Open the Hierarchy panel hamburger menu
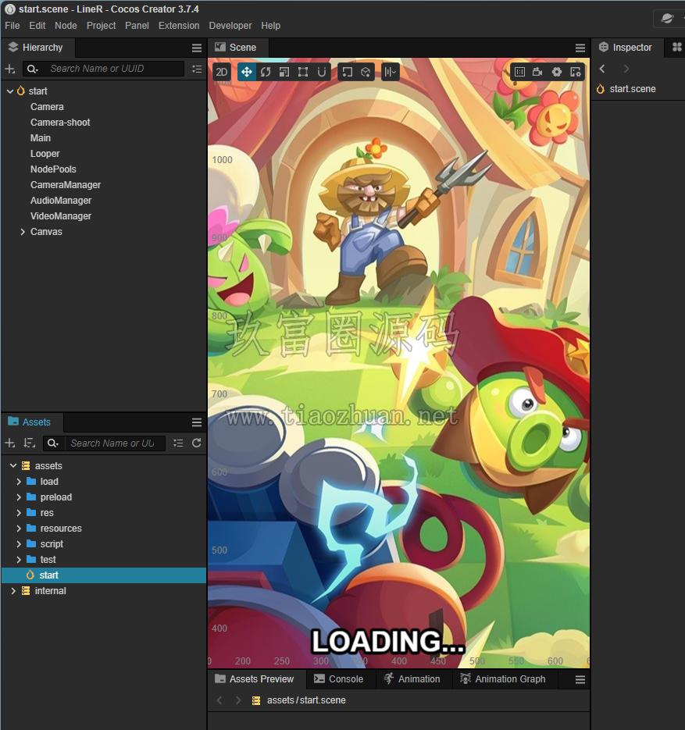 tap(197, 48)
